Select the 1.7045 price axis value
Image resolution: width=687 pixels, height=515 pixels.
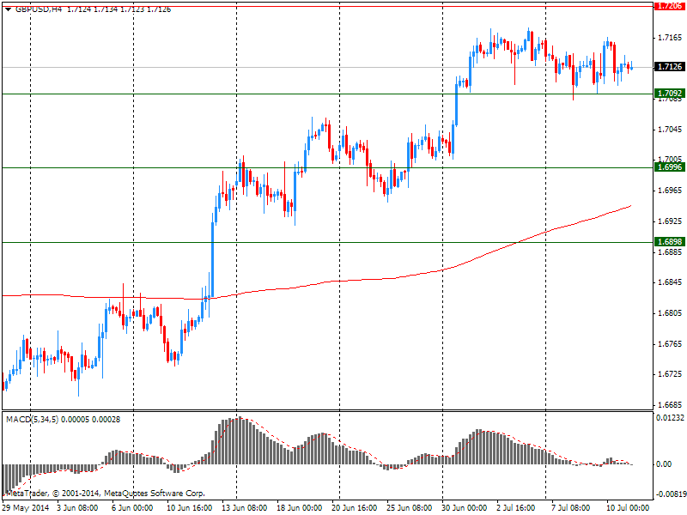(670, 130)
